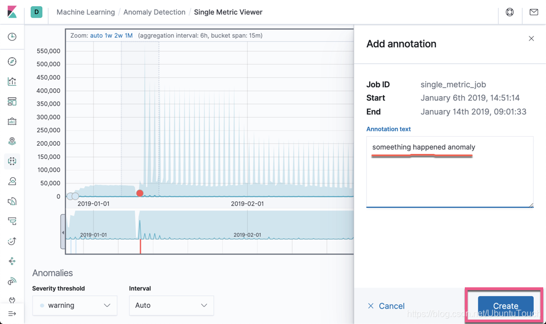The image size is (546, 324).
Task: Click the Kibana logo
Action: 12,12
